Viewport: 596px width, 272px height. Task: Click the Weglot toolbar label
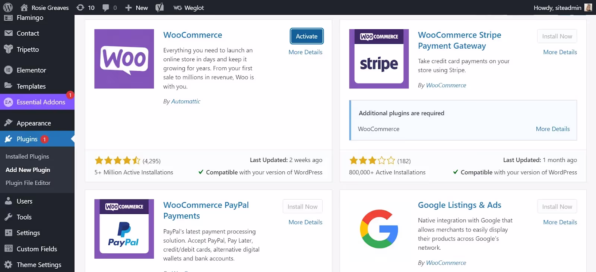[194, 8]
